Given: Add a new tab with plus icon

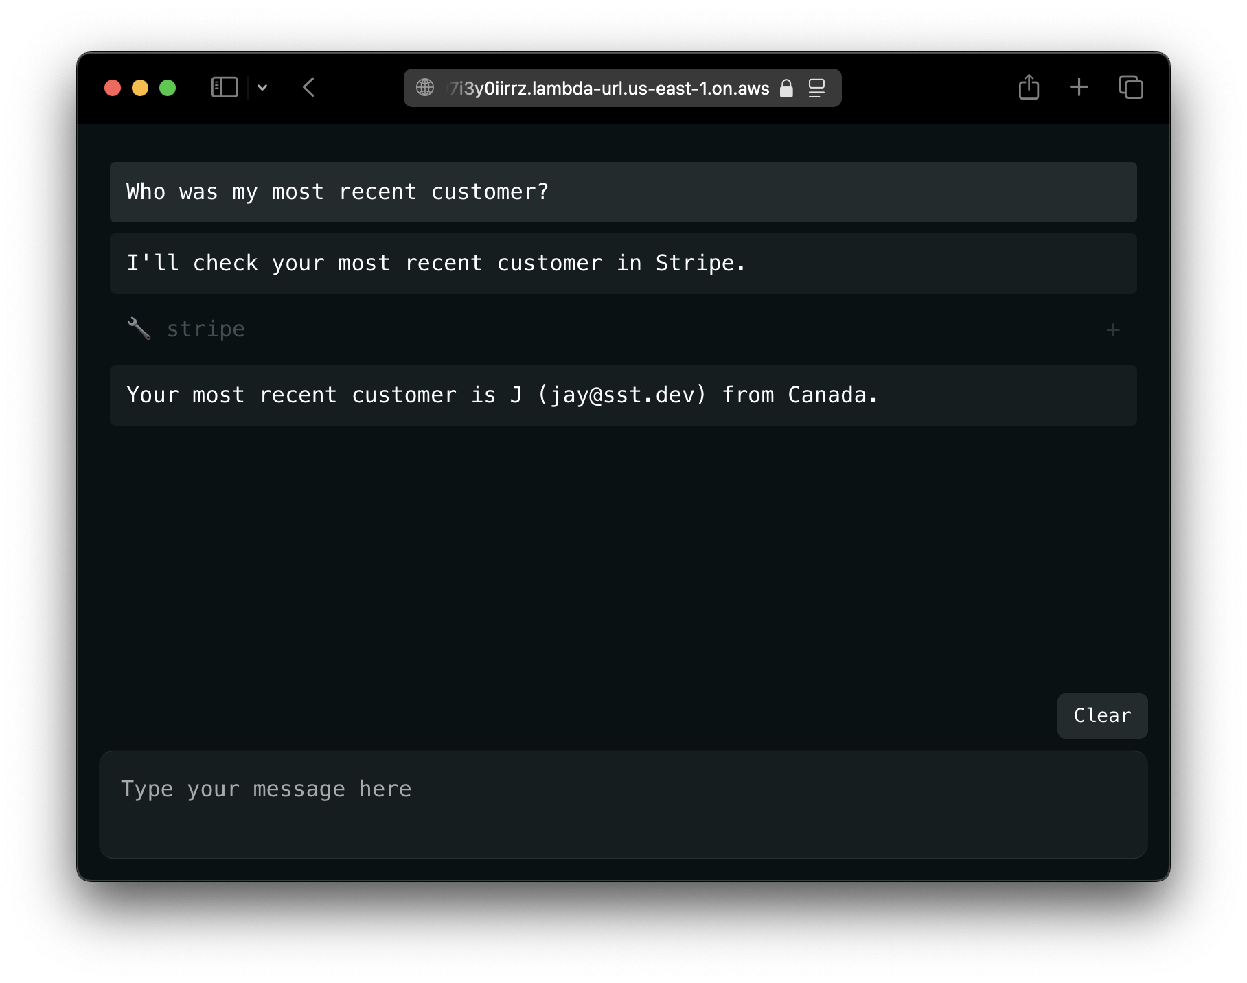Looking at the screenshot, I should point(1079,87).
